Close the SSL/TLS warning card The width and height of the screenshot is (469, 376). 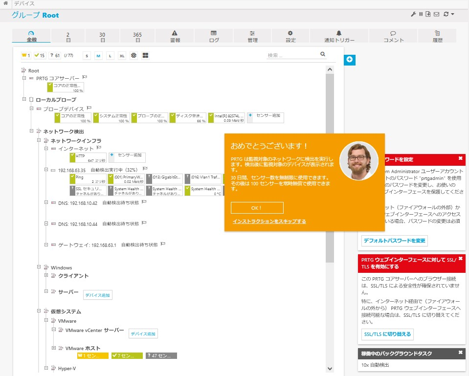(461, 259)
